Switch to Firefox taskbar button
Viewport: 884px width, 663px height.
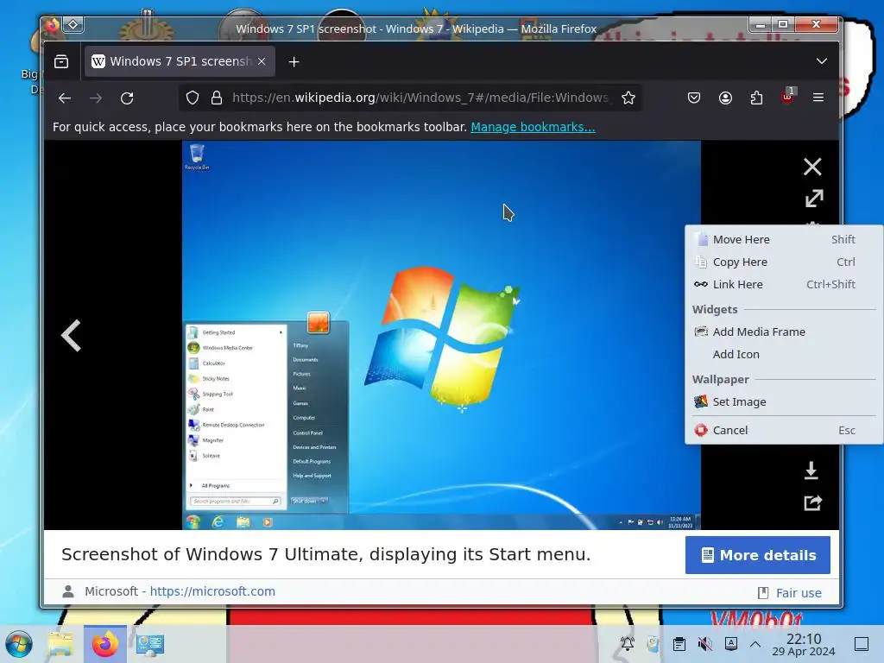tap(104, 644)
